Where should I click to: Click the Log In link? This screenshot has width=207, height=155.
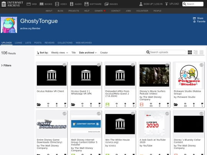tap(159, 4)
